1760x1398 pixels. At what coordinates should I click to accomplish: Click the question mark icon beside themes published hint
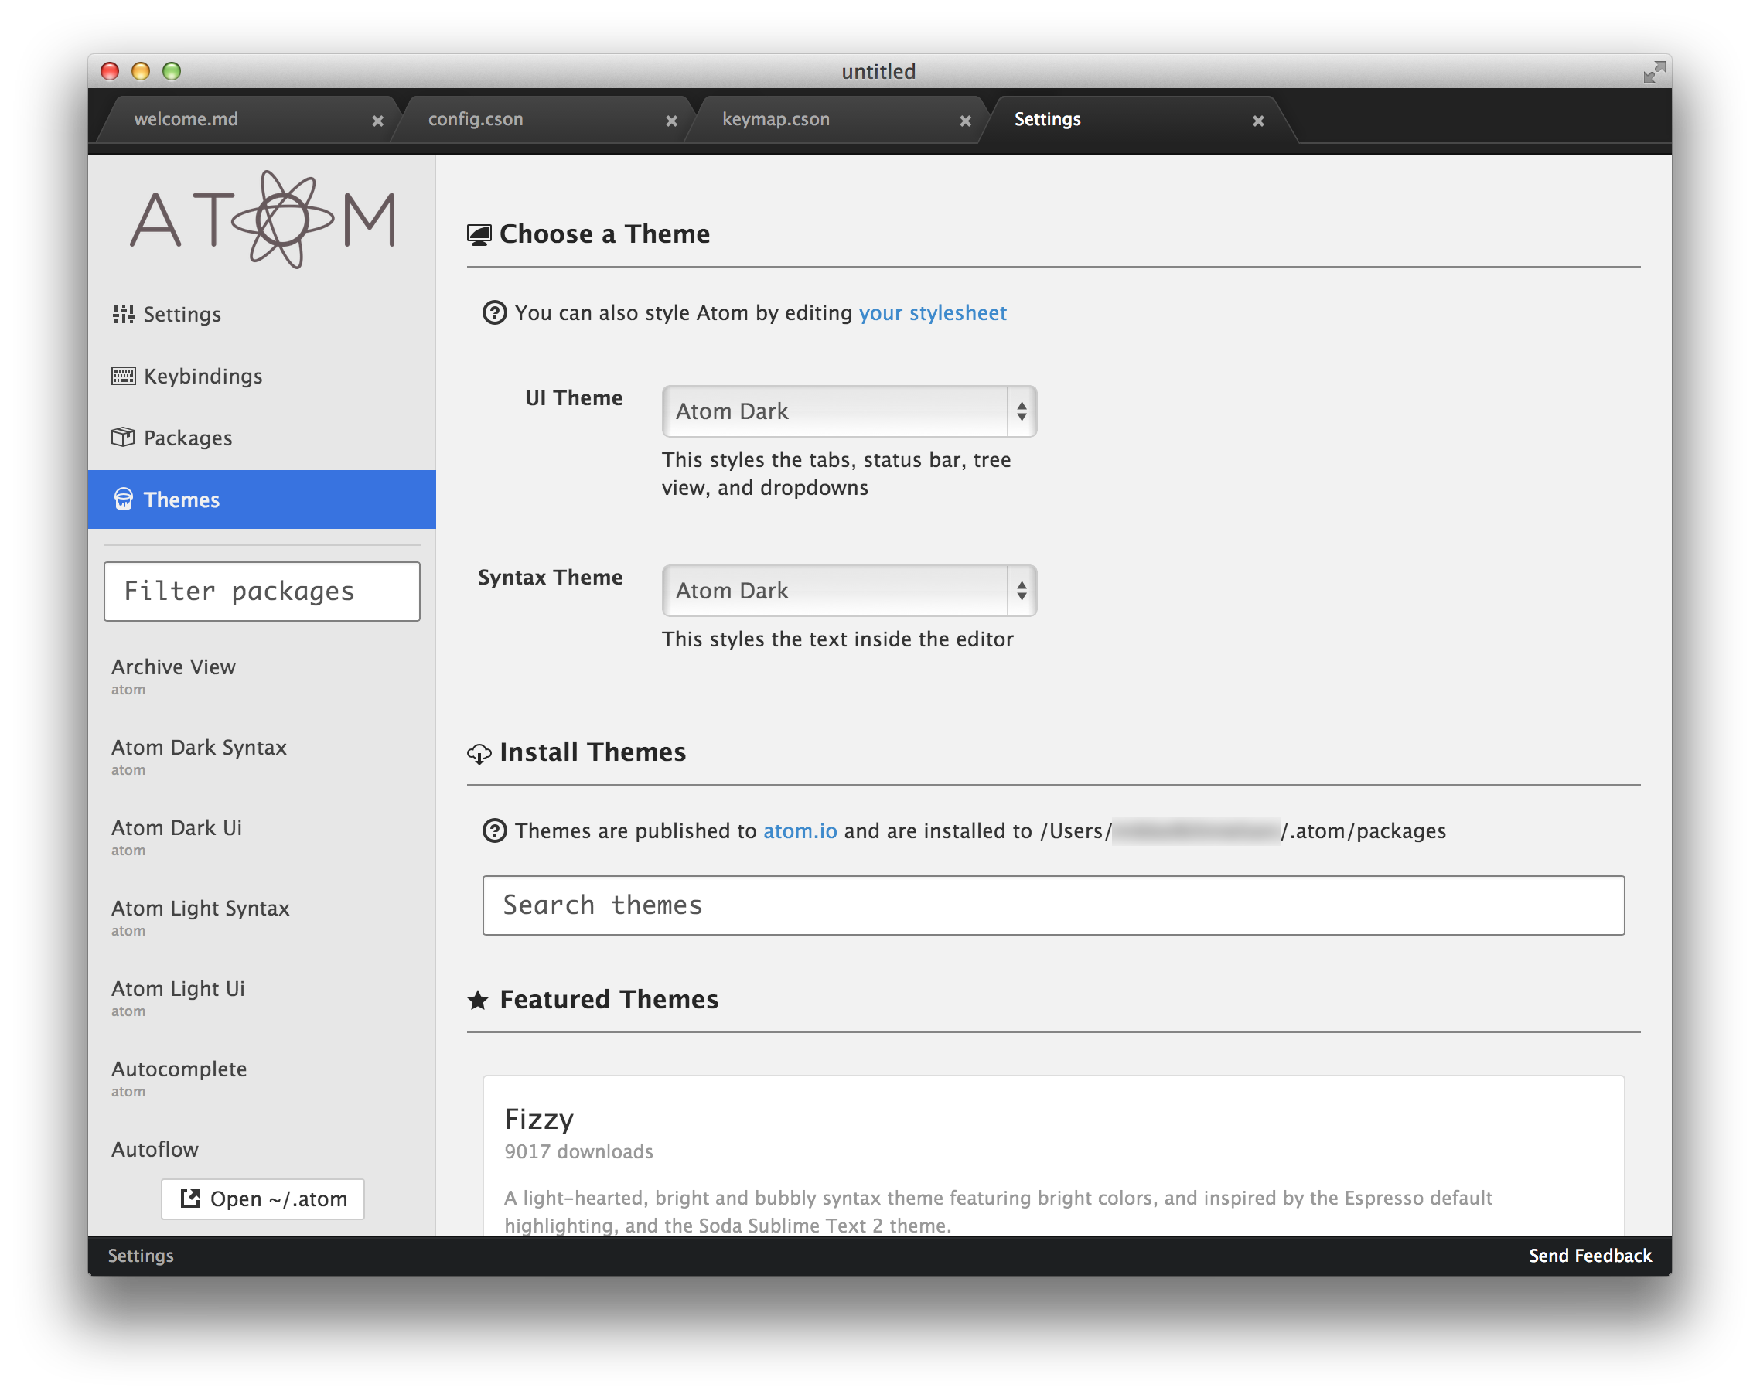coord(495,830)
